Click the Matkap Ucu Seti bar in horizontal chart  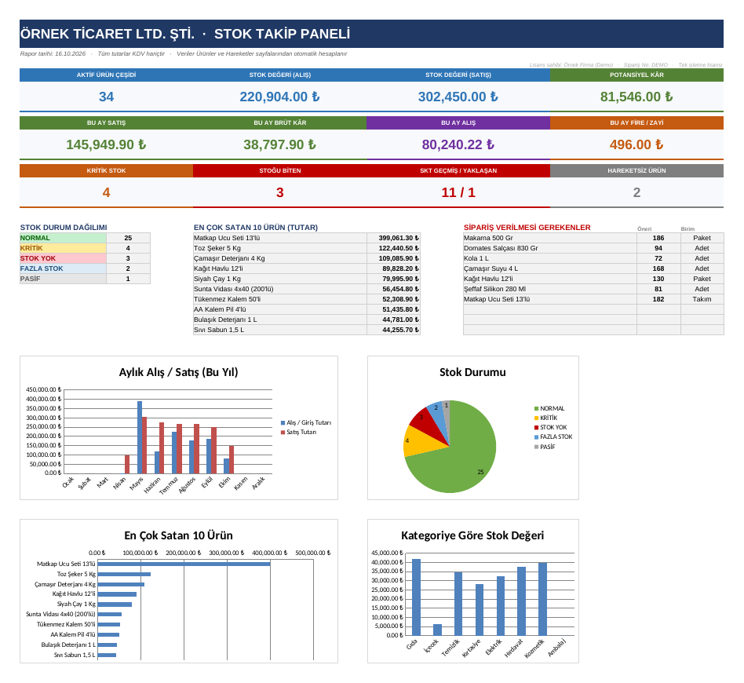[184, 564]
